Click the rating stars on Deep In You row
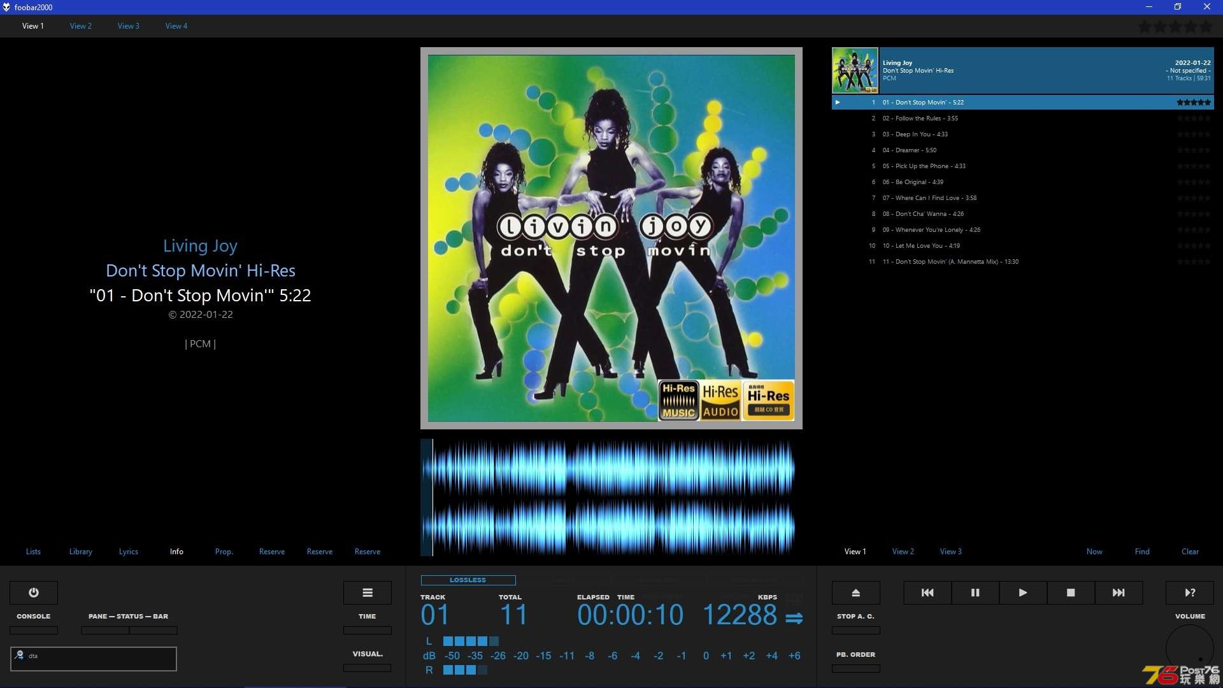 (x=1193, y=134)
